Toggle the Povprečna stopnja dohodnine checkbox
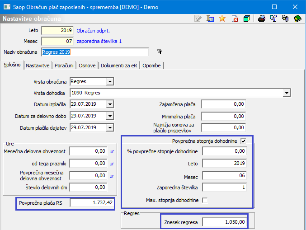Image resolution: width=306 pixels, height=230 pixels. [x=243, y=141]
